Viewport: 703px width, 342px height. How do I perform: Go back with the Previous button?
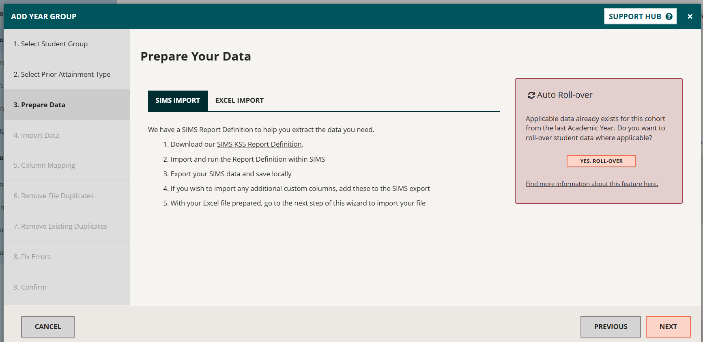point(611,327)
